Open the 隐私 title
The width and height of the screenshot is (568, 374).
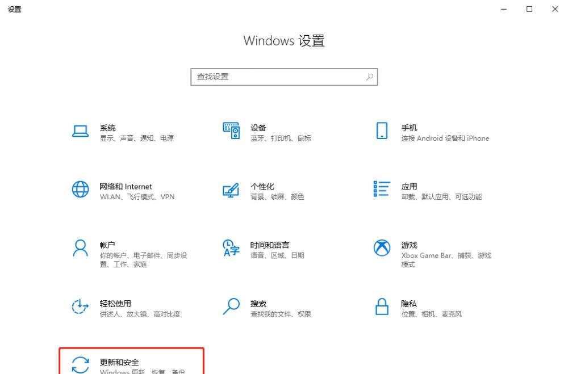click(409, 304)
